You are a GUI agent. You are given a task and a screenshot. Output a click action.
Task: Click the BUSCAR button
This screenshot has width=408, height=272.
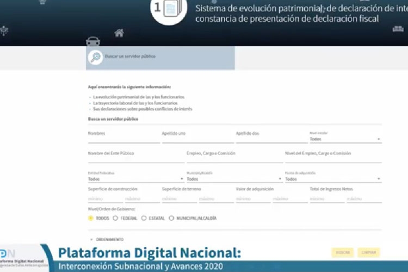tap(342, 252)
